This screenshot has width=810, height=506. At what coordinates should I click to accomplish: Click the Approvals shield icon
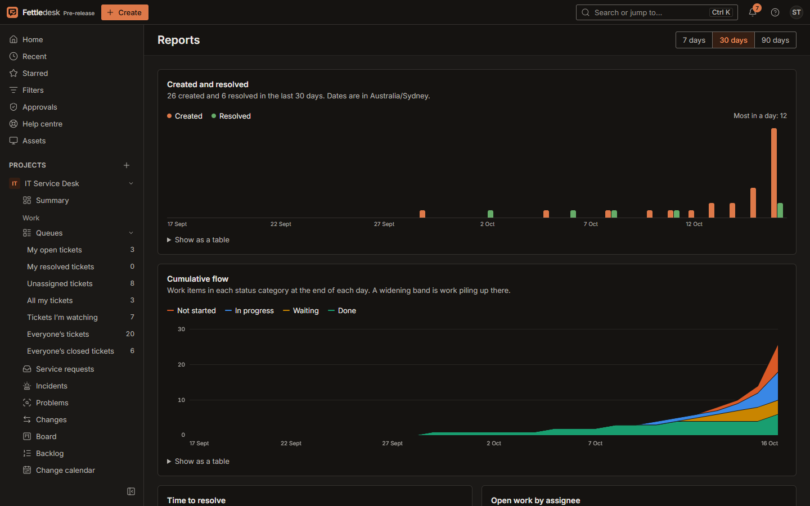click(13, 107)
